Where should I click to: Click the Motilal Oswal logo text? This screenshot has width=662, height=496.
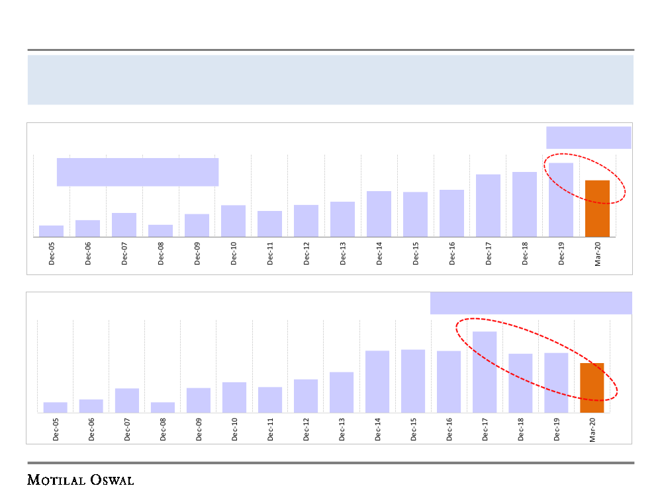pos(81,480)
